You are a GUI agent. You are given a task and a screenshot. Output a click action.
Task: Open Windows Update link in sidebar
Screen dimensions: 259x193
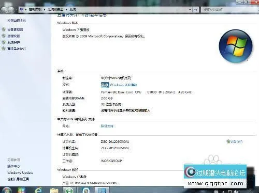[x=20, y=172]
